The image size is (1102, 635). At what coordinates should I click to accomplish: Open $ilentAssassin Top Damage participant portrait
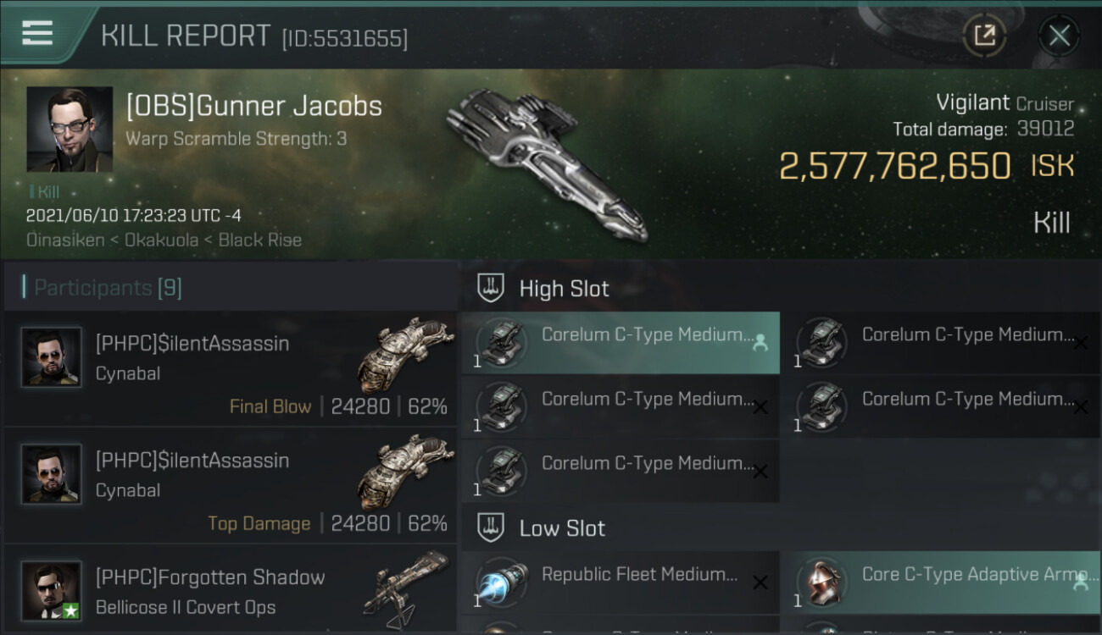52,473
